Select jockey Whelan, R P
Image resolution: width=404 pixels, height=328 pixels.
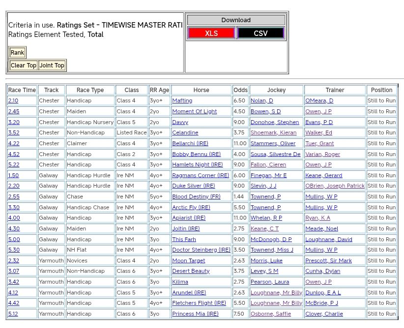(x=266, y=218)
